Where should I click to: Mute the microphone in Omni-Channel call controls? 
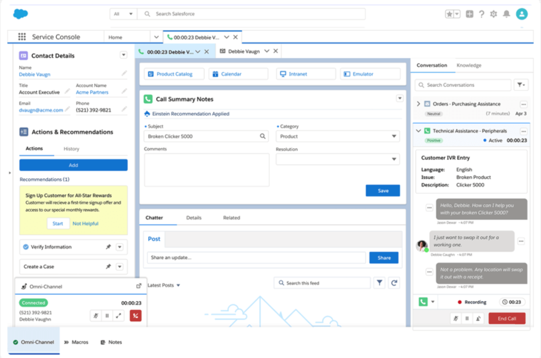[x=96, y=315]
